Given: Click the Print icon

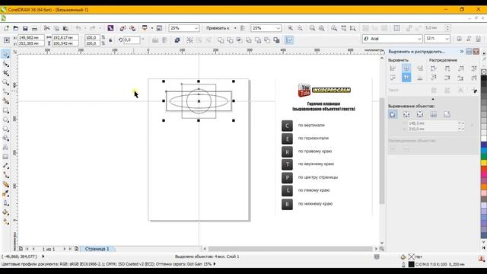Looking at the screenshot, I should pos(34,28).
